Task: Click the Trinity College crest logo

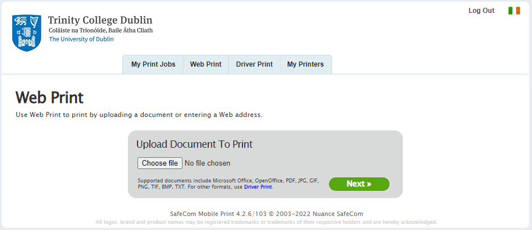Action: pos(26,33)
